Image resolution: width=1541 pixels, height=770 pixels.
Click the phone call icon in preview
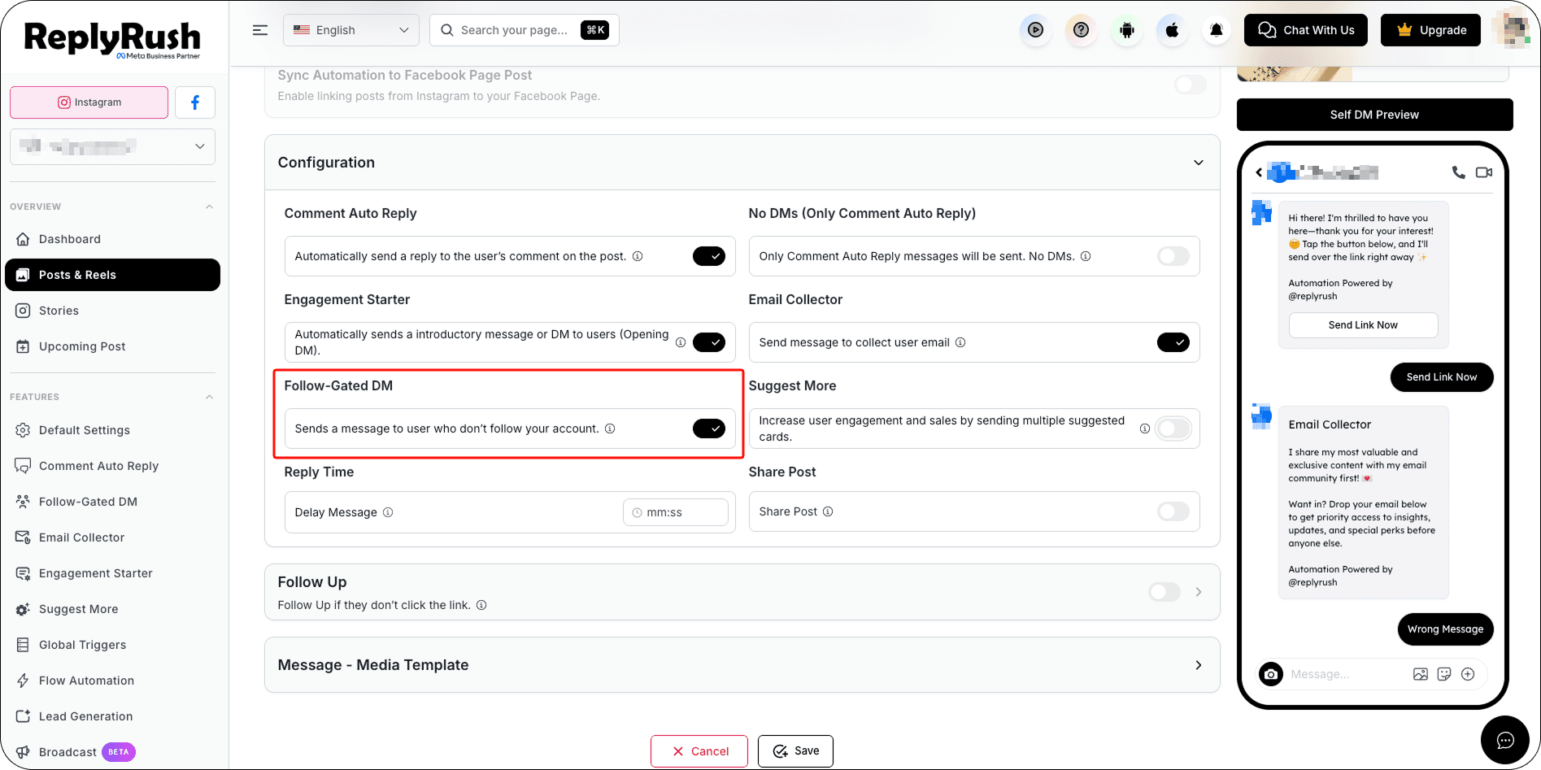point(1459,172)
